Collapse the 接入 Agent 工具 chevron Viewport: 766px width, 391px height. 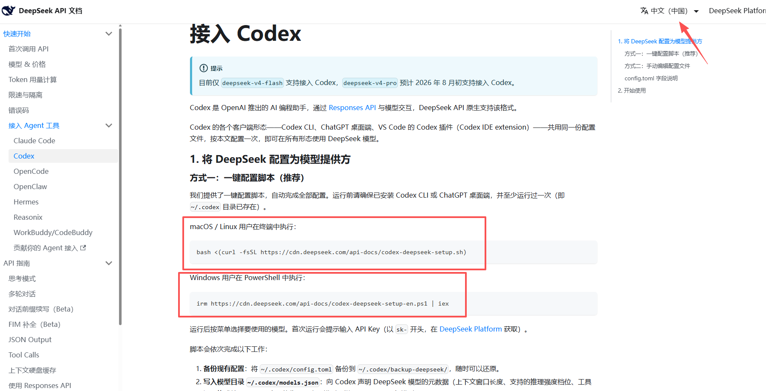coord(109,125)
